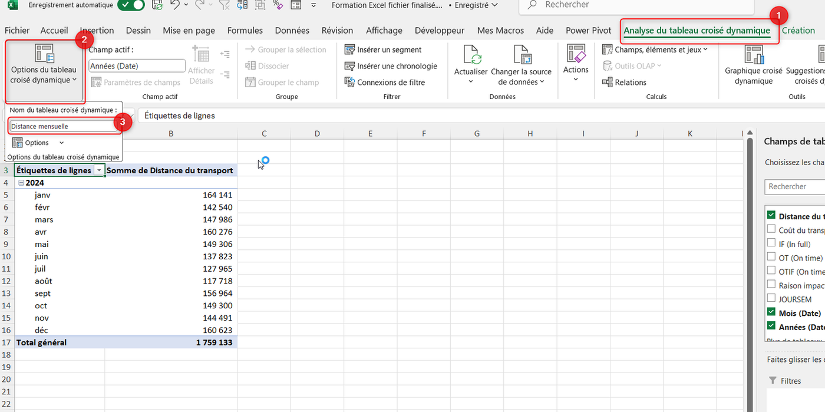Open Connexions de filtre
825x412 pixels.
[x=385, y=83]
